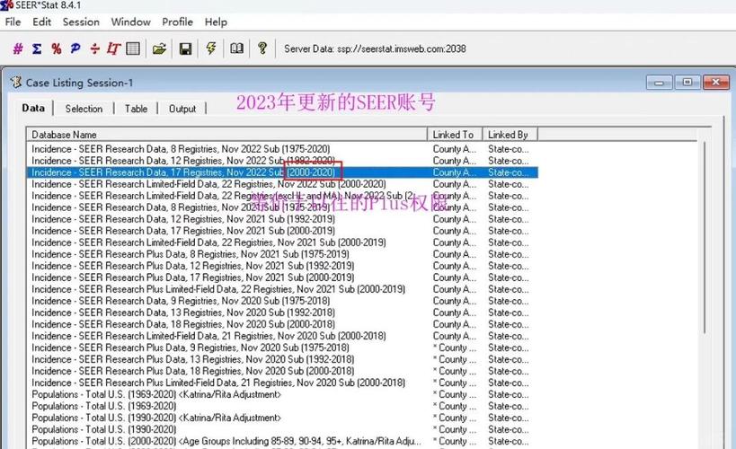The image size is (736, 449).
Task: Start a new Case Listing session (grid icon)
Action: pyautogui.click(x=133, y=48)
